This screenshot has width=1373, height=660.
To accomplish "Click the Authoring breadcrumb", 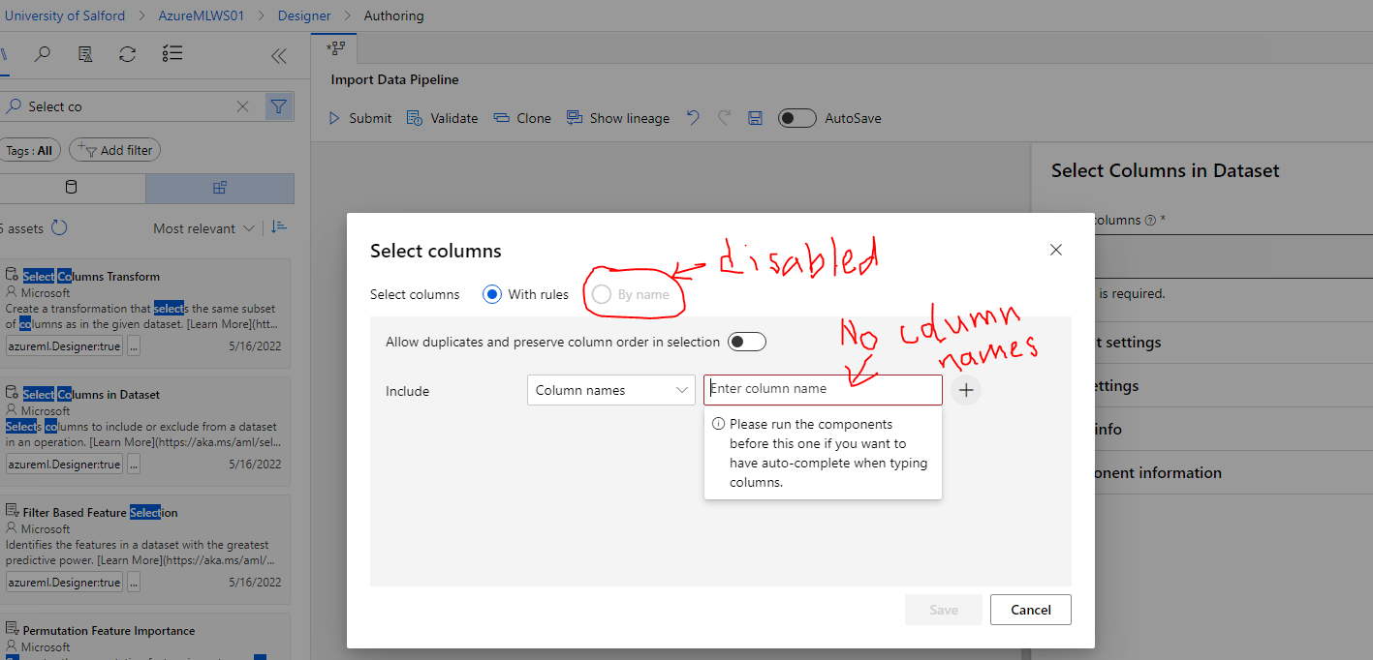I will point(393,15).
